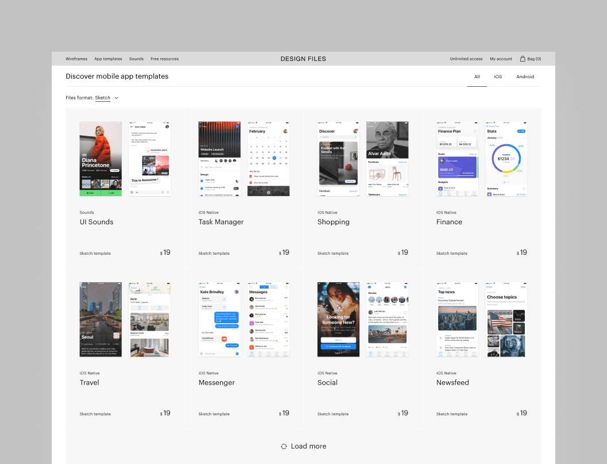Open the Travel template title
The image size is (607, 464).
point(90,383)
